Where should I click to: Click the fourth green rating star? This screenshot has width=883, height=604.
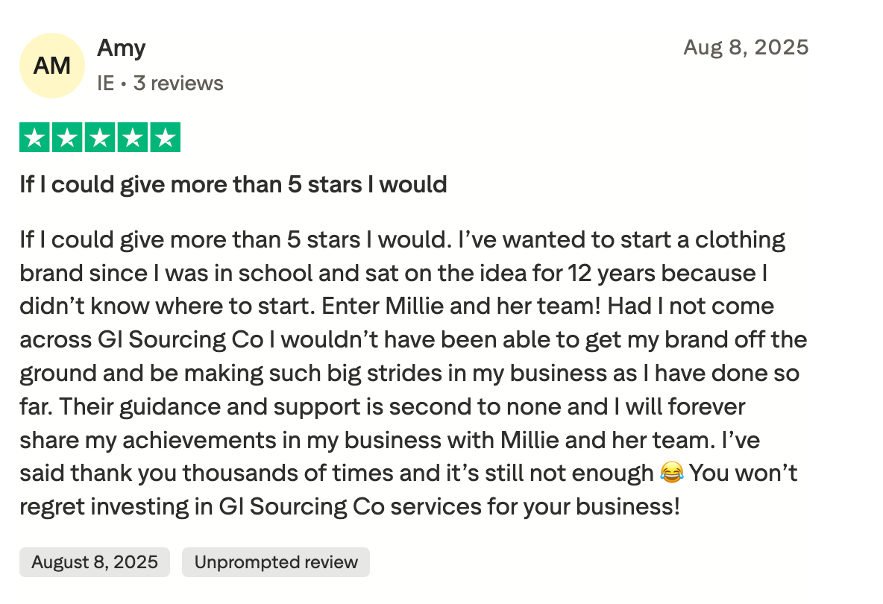pyautogui.click(x=133, y=137)
